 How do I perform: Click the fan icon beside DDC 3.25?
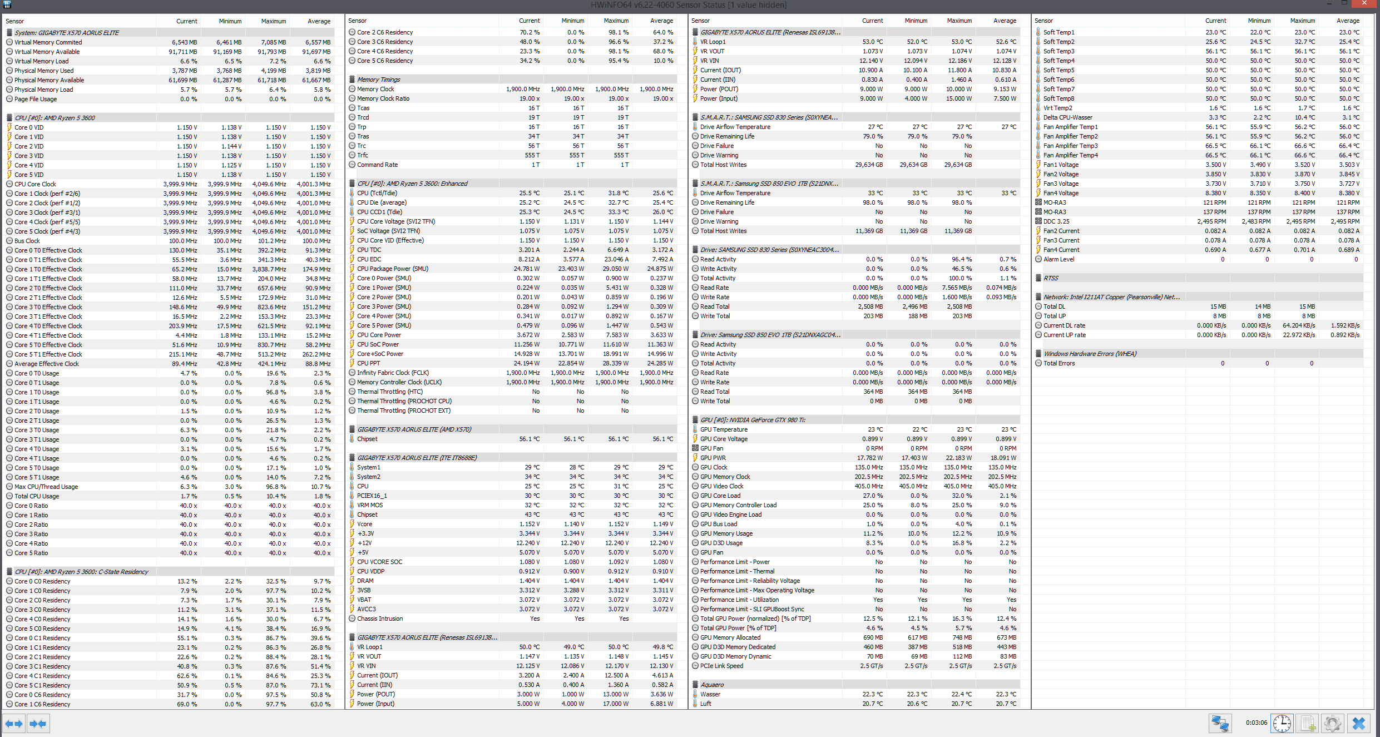pos(1038,221)
